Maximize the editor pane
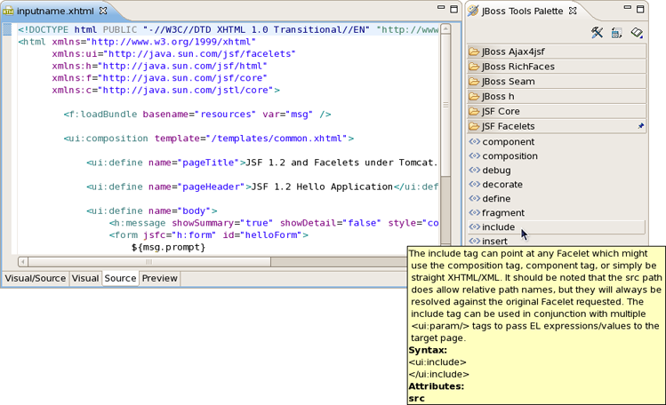This screenshot has height=405, width=666. (x=453, y=9)
